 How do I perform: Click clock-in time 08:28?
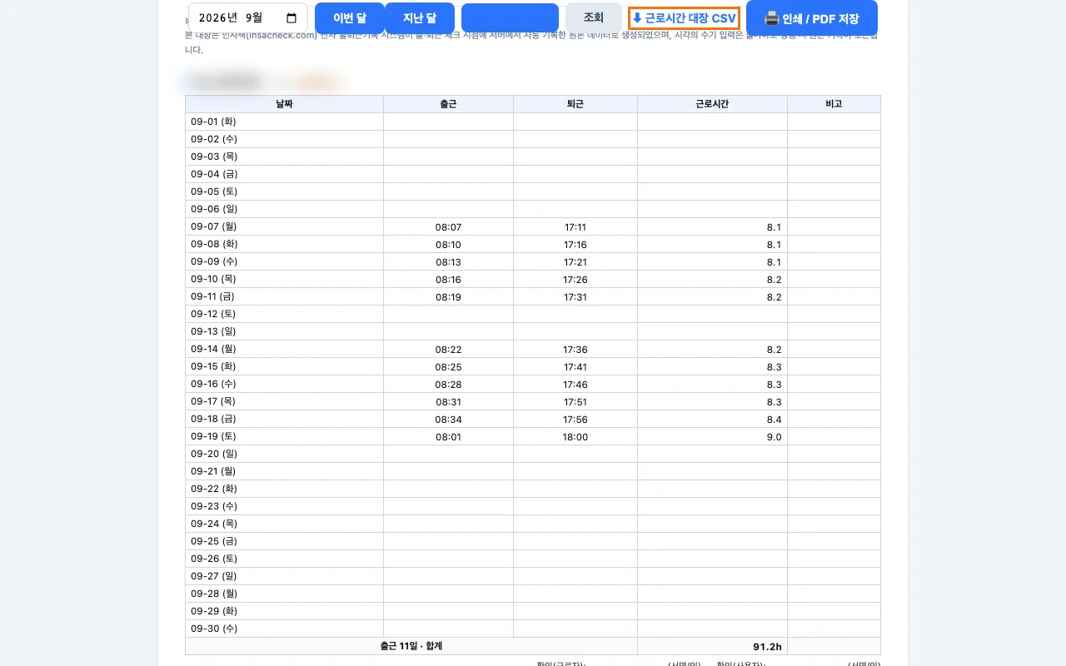(x=448, y=385)
